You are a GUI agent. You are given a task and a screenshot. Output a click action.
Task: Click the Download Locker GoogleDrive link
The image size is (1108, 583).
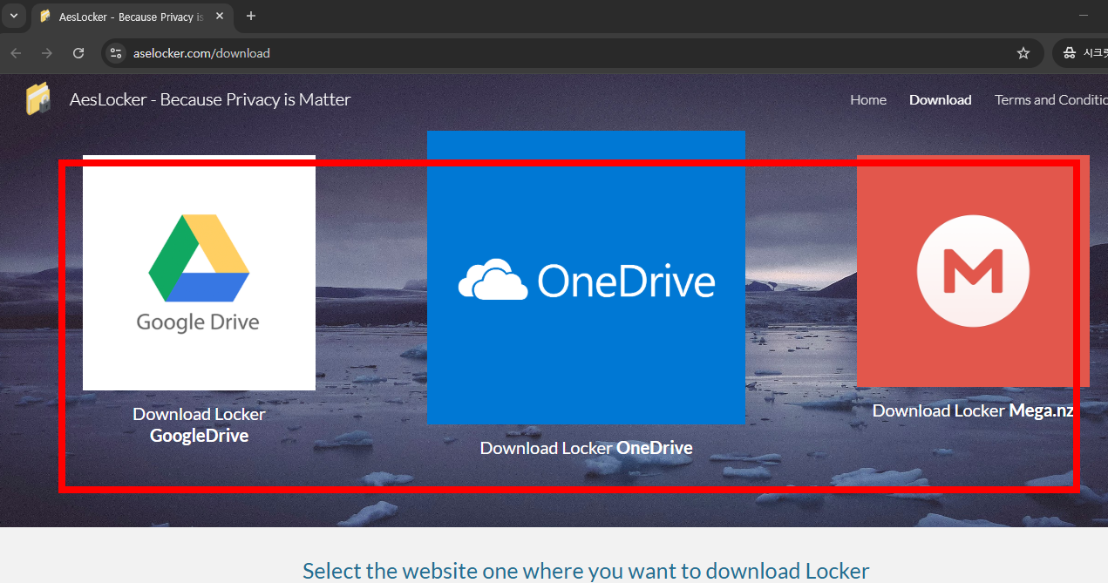coord(199,425)
